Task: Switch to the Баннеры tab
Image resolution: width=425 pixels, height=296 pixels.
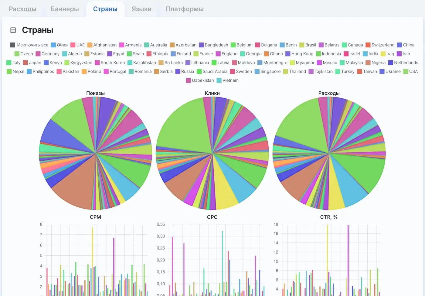Action: click(x=65, y=9)
